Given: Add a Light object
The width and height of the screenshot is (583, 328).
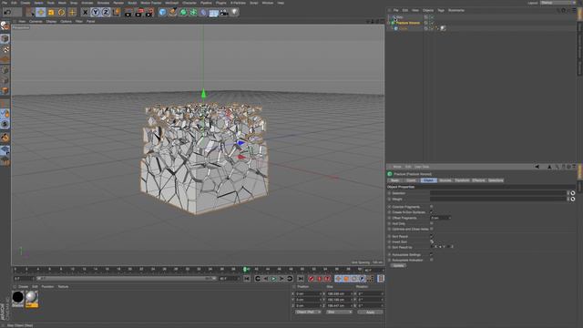Looking at the screenshot, I should (234, 12).
